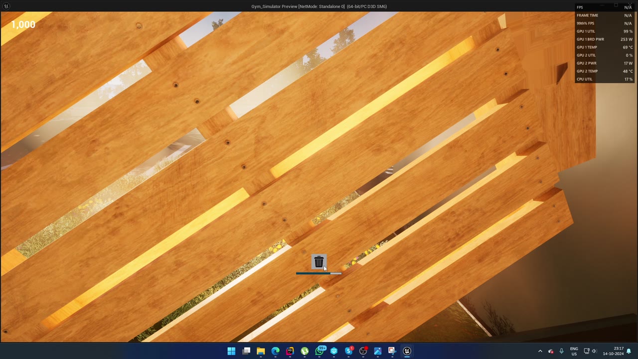The height and width of the screenshot is (359, 638).
Task: Open the volume control tray icon
Action: tap(594, 351)
